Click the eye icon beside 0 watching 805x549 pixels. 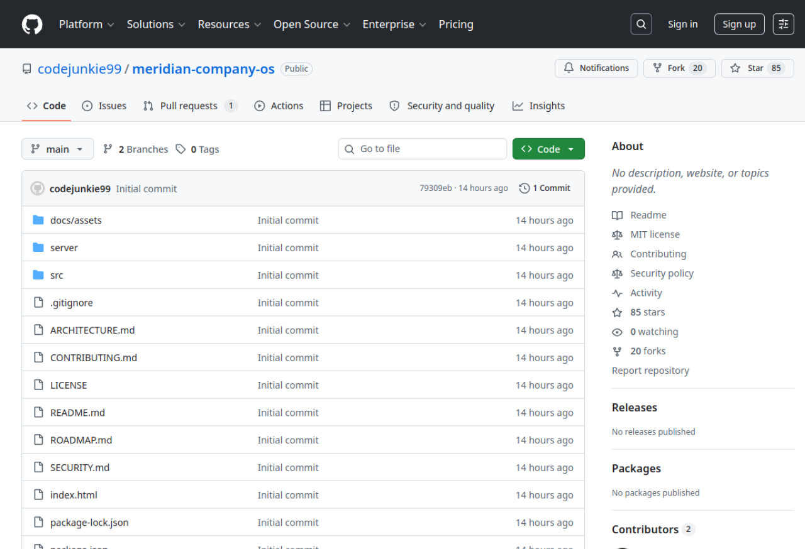pyautogui.click(x=618, y=332)
